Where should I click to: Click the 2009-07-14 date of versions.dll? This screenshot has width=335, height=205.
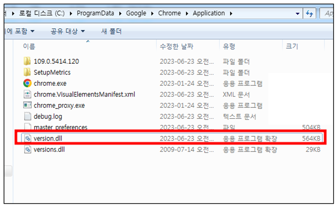[187, 149]
